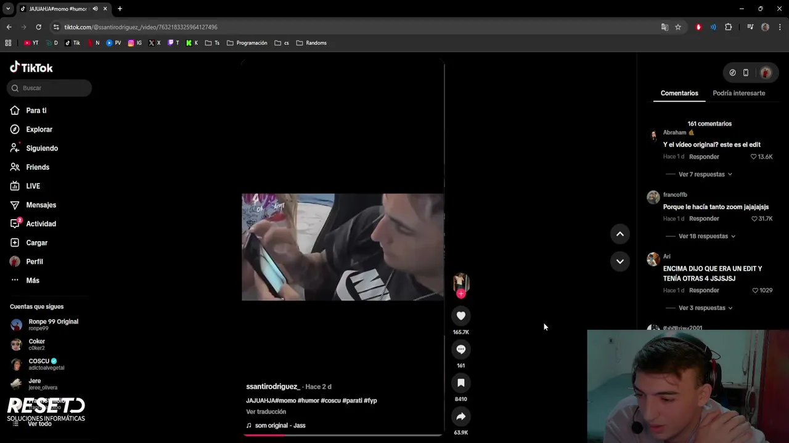Image resolution: width=789 pixels, height=443 pixels.
Task: Expand Ver 18 respuestas replies
Action: [707, 236]
